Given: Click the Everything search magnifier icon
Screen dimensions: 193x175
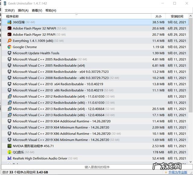Looking at the screenshot, I should tap(10, 41).
